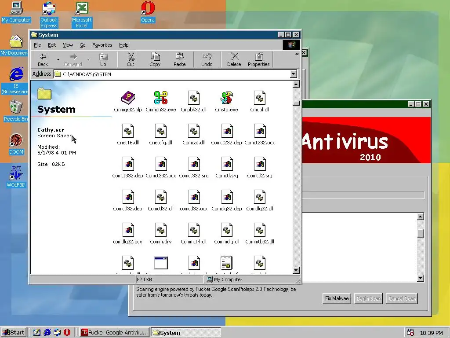Screen dimensions: 450x338
Task: Switch to Fucker Google Antivirus taskbar button
Action: (114, 333)
